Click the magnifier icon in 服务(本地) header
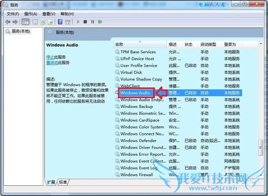Screen dimensions: 268x196 [x=50, y=32]
